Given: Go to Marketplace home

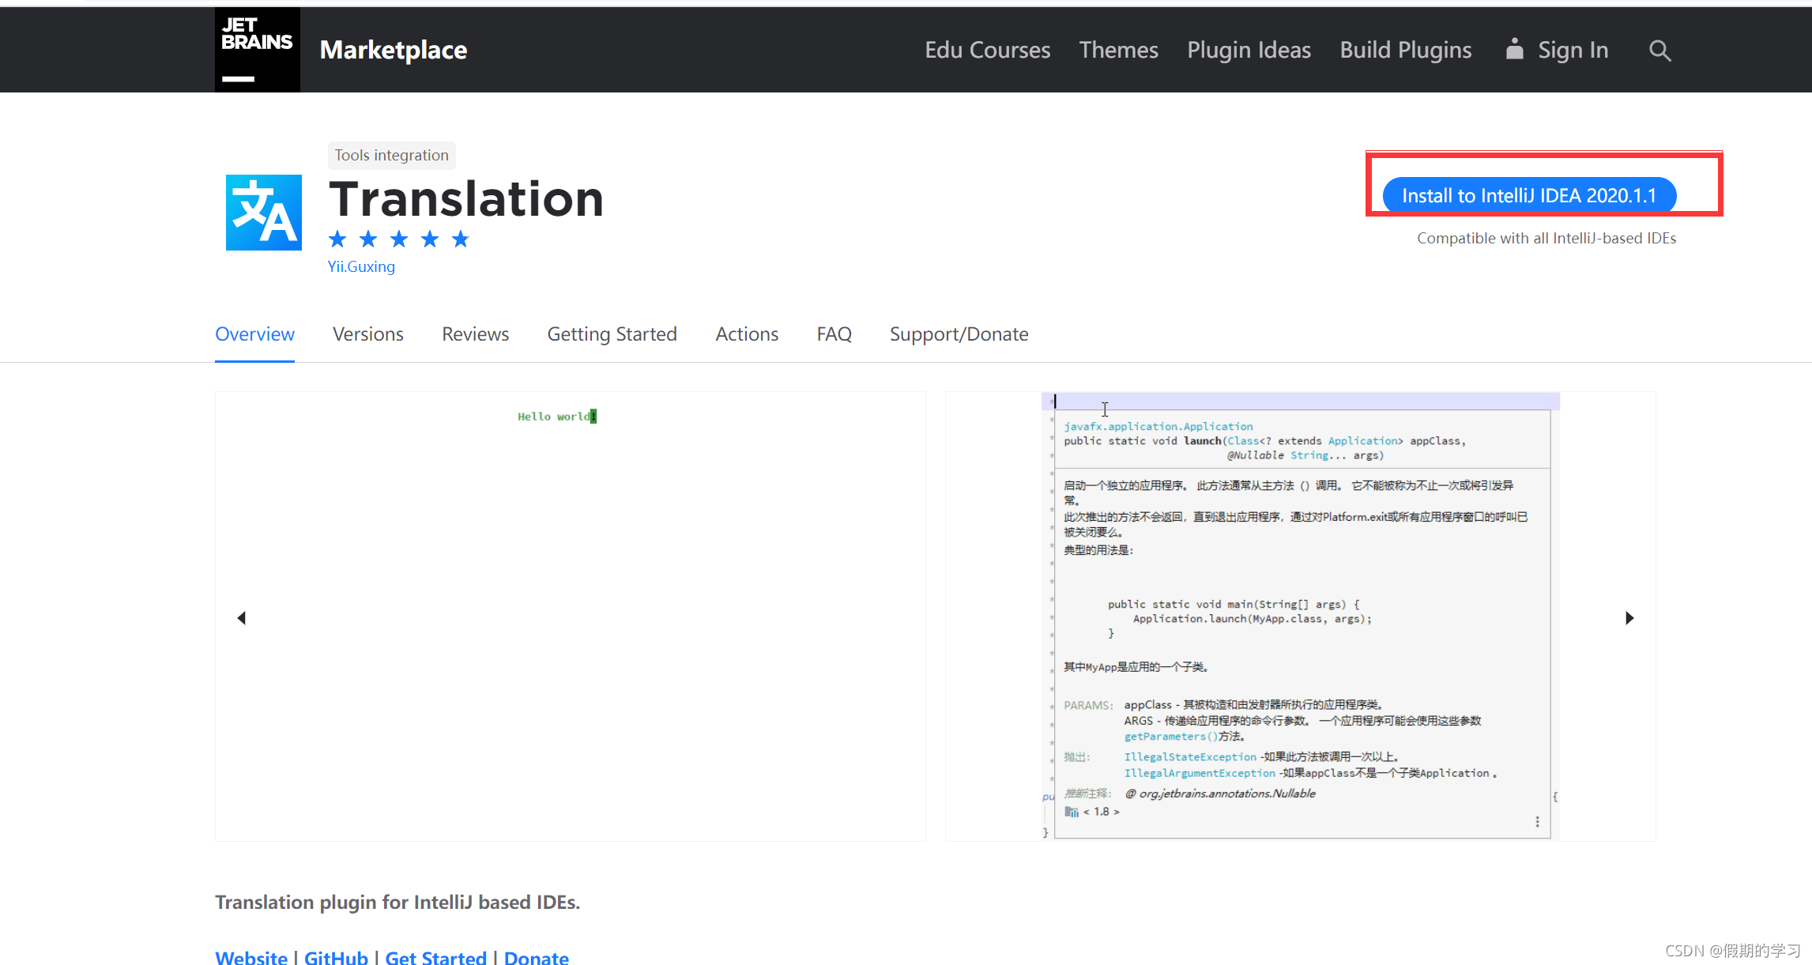Looking at the screenshot, I should (x=394, y=50).
